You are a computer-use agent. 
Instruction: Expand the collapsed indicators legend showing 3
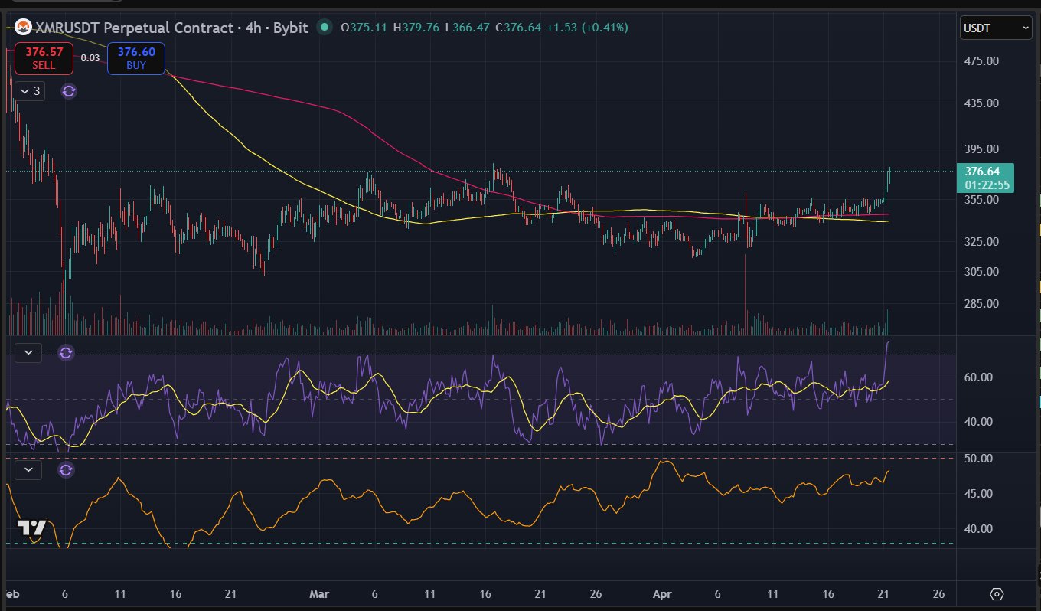pos(31,91)
